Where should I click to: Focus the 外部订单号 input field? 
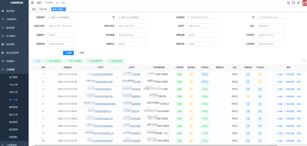(x=131, y=26)
